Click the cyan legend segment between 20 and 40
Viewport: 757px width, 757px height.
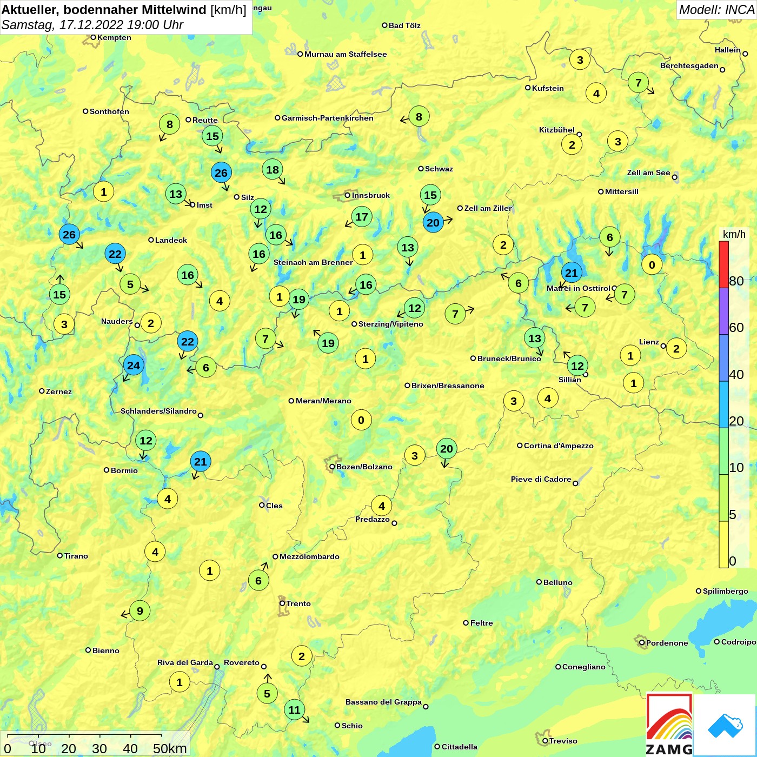pyautogui.click(x=724, y=404)
